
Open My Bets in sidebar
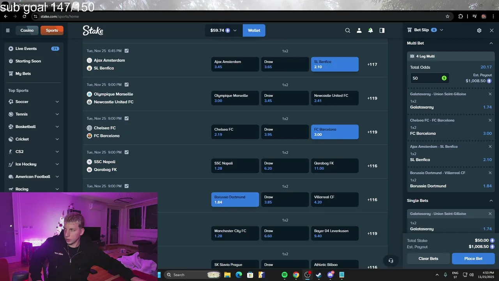click(x=34, y=73)
